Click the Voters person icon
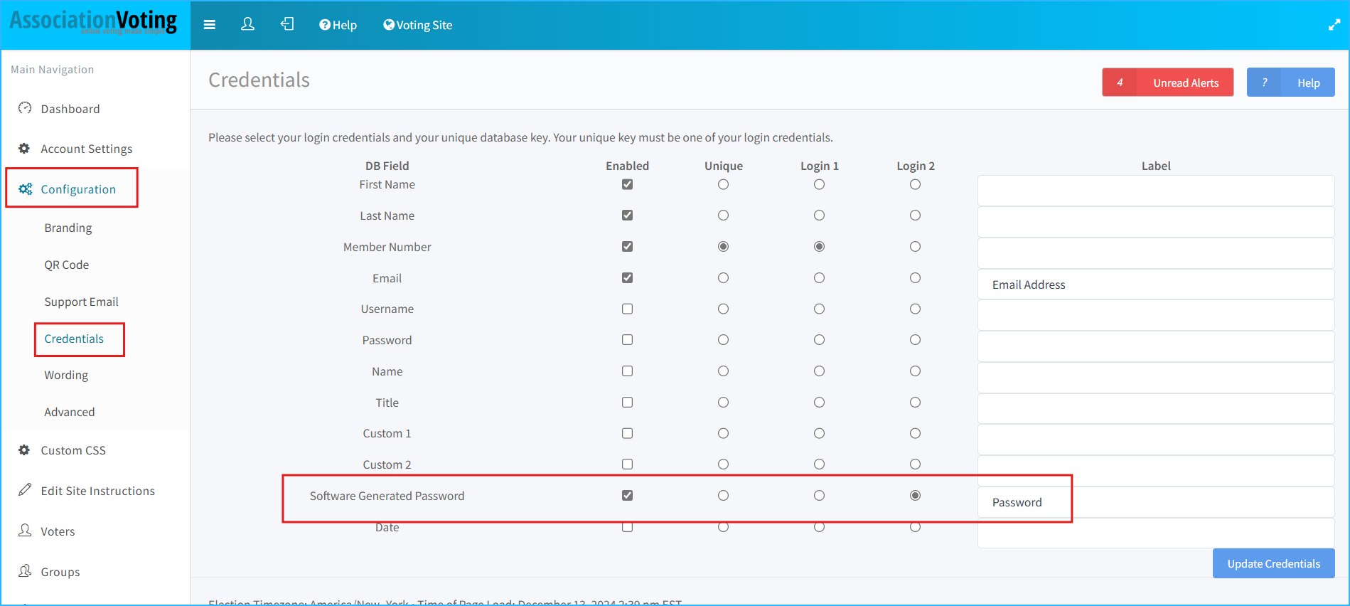This screenshot has width=1350, height=606. (25, 531)
